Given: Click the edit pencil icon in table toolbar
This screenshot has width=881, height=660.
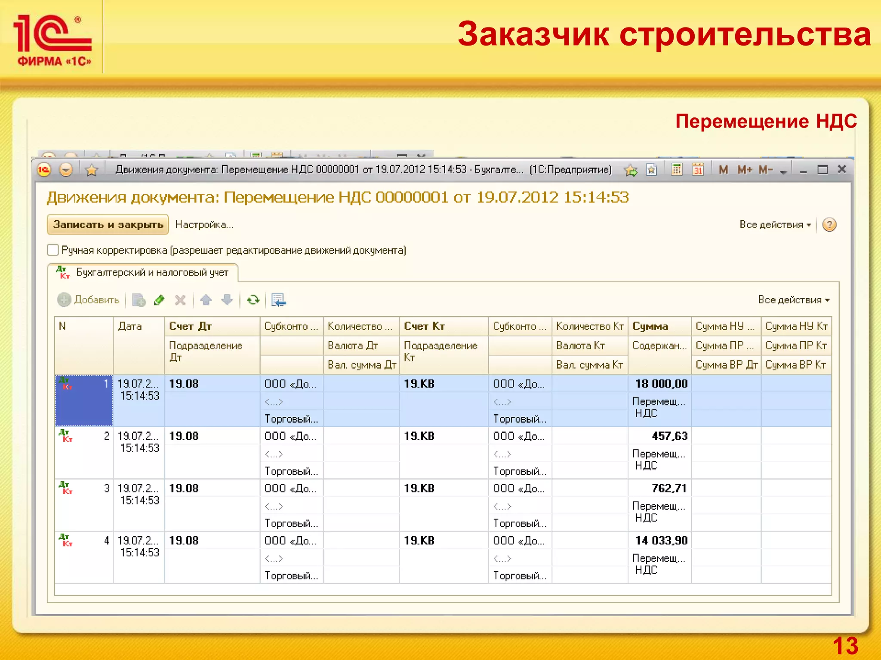Looking at the screenshot, I should point(159,300).
